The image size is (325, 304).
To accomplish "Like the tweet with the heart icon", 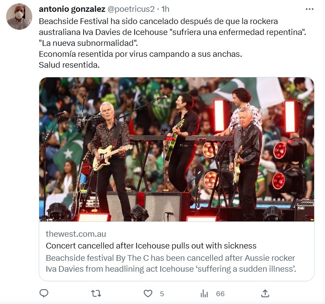I will tap(148, 293).
